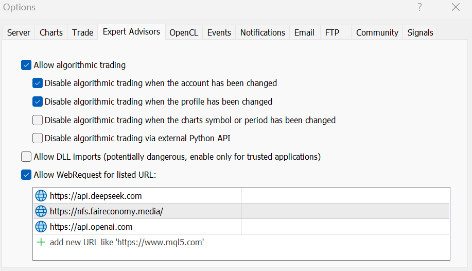Toggle disable trading when profile changed

tap(37, 101)
